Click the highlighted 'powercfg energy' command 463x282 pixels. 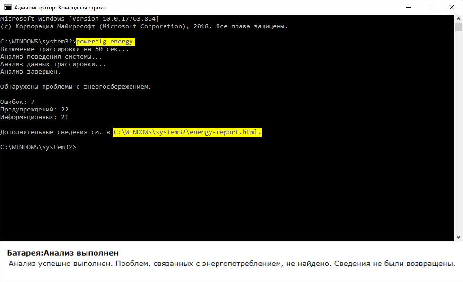point(105,42)
